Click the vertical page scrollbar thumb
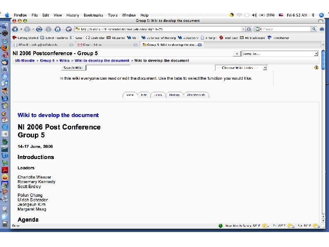This screenshot has width=329, height=247. point(323,59)
